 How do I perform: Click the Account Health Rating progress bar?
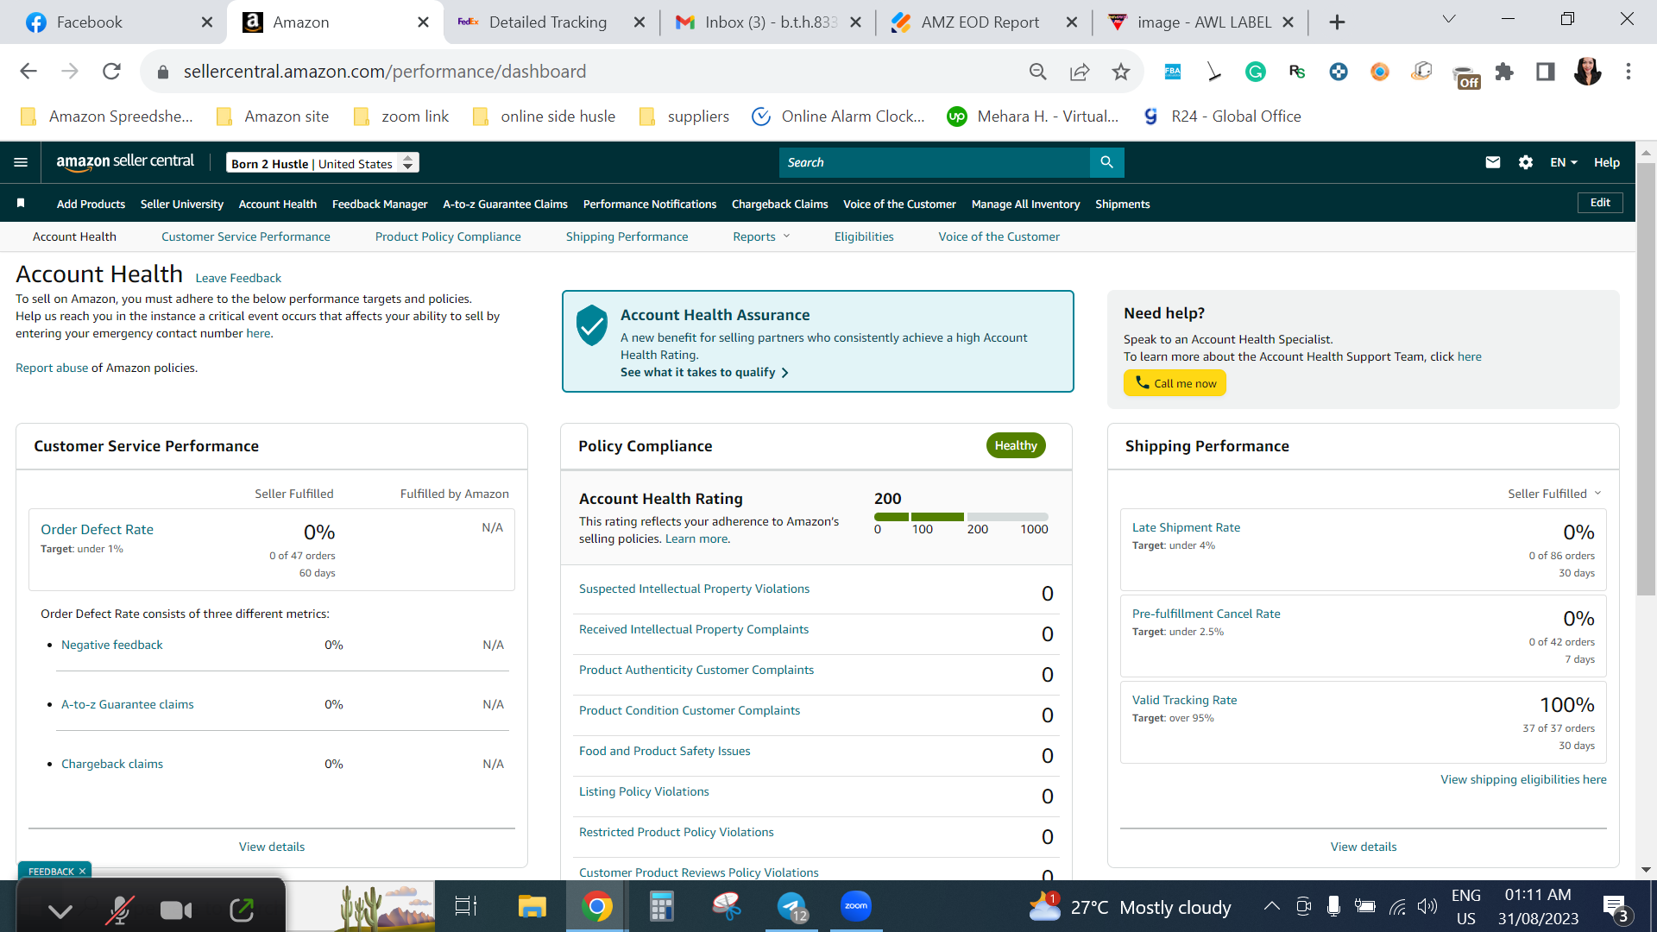[961, 516]
